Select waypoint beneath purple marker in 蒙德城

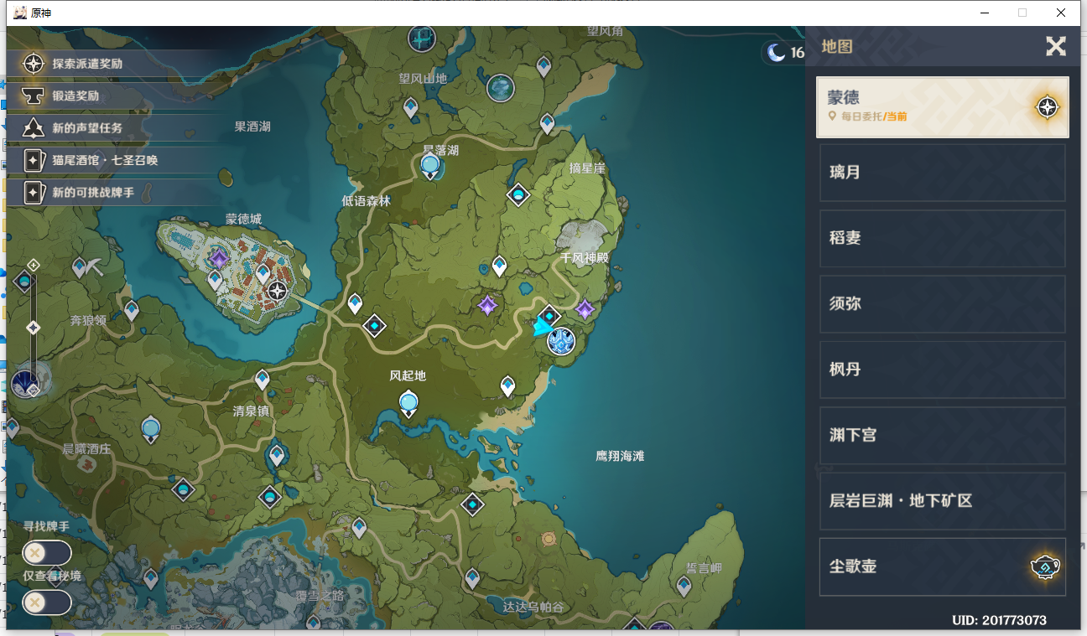click(216, 280)
